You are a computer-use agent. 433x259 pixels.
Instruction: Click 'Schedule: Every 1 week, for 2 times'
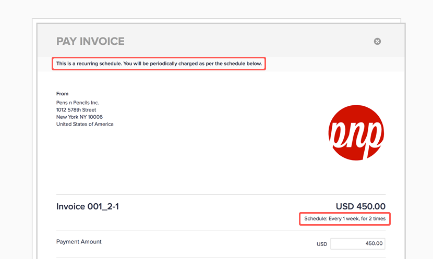point(345,219)
